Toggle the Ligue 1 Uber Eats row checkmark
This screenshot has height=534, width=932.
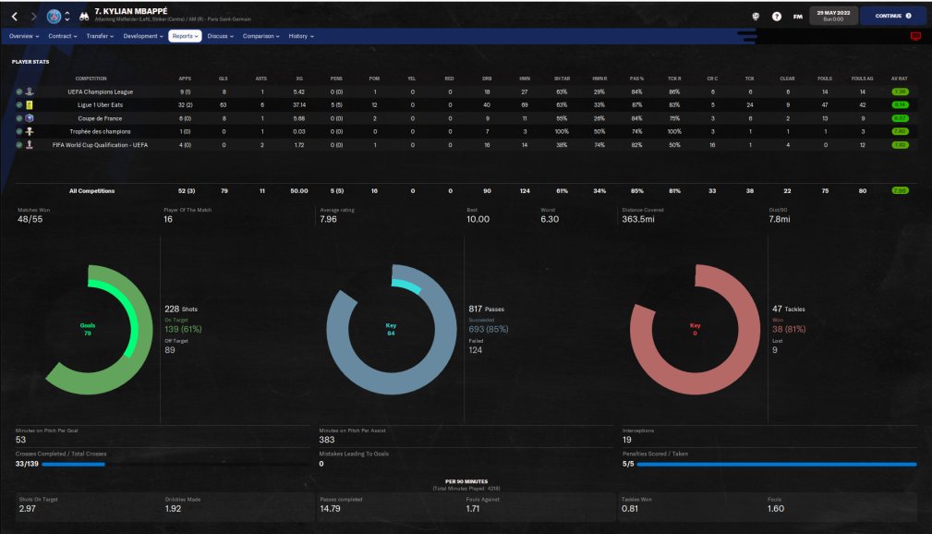19,104
